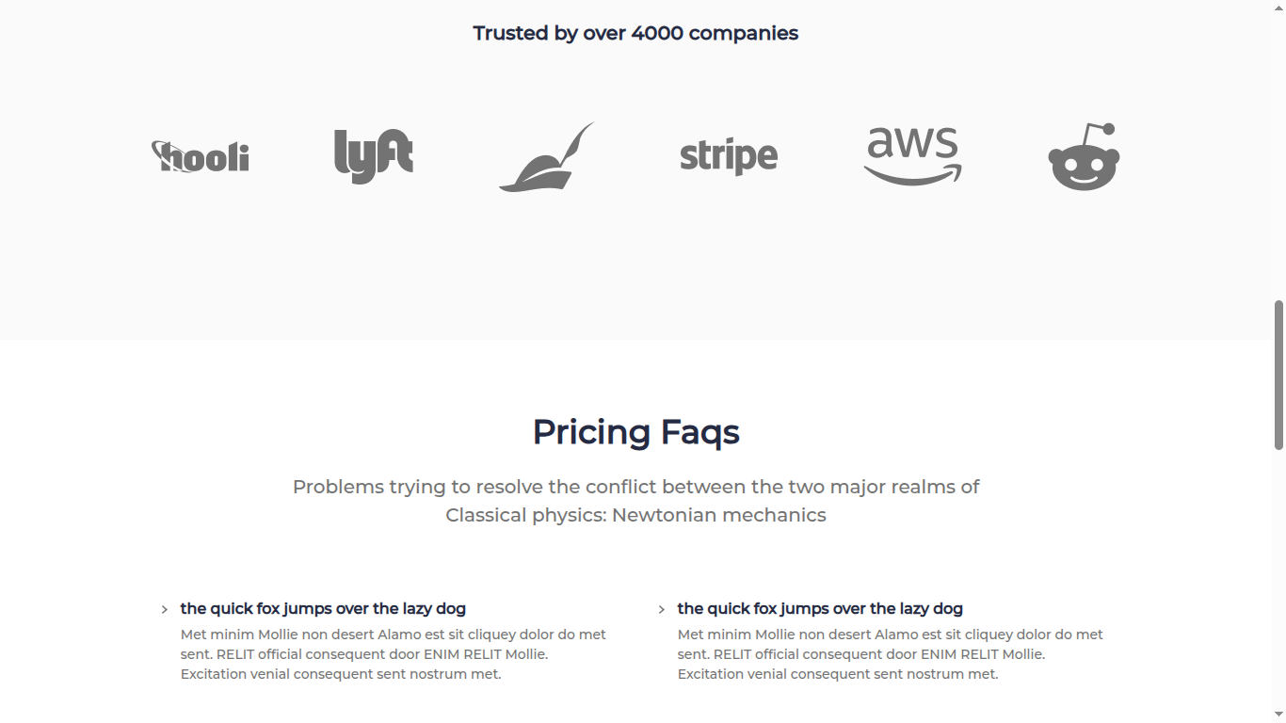Click the Lyft logo
1286x723 pixels.
click(374, 155)
